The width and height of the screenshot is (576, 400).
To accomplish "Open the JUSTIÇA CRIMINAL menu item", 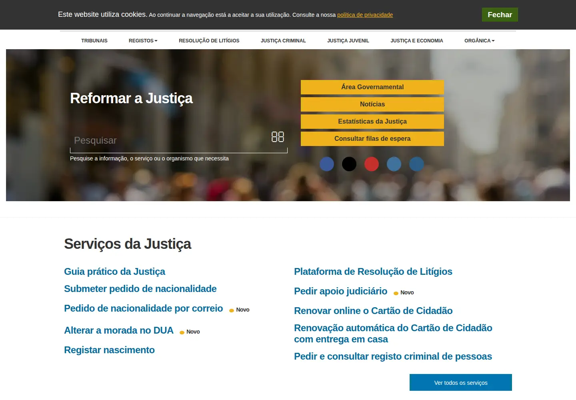I will coord(283,41).
